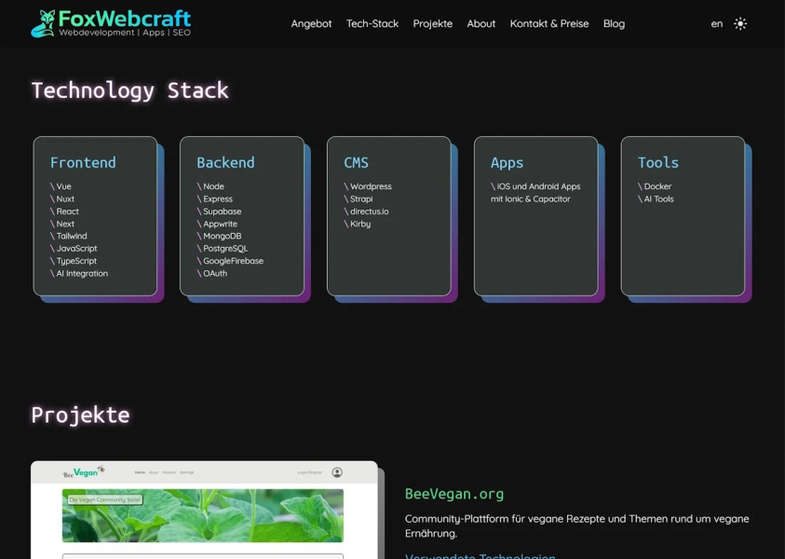The height and width of the screenshot is (559, 785).
Task: Select the CMS technology card title
Action: tap(356, 162)
